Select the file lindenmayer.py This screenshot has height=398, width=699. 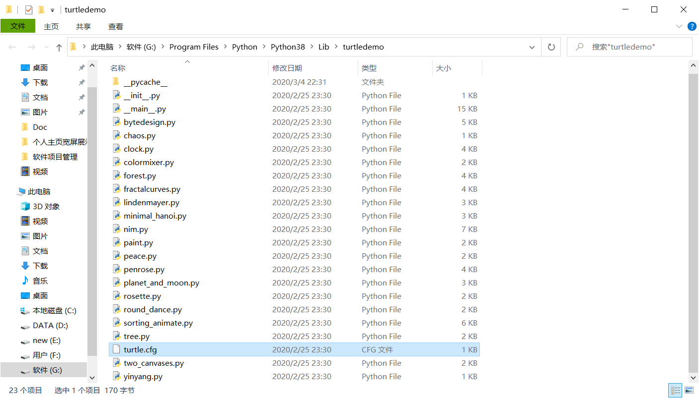coord(152,202)
